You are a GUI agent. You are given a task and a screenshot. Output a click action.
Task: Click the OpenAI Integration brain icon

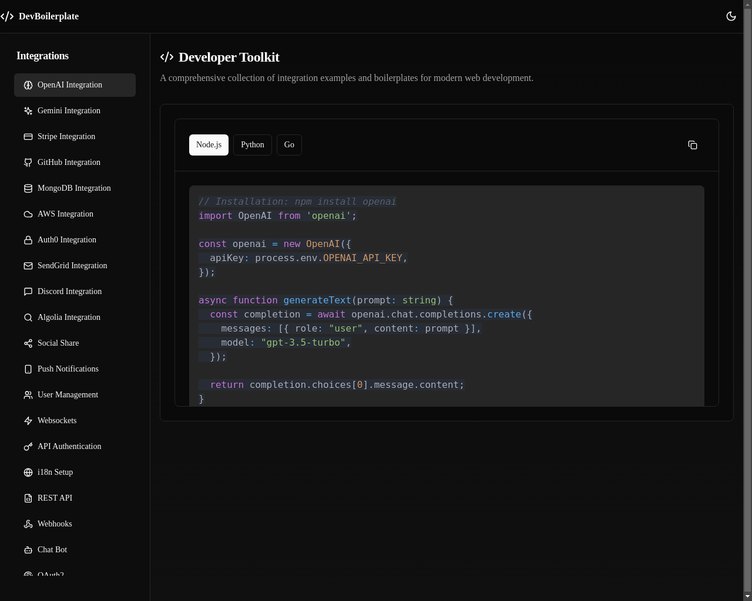pyautogui.click(x=28, y=85)
